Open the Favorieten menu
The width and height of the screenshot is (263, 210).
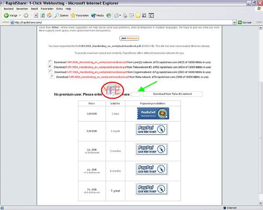[47, 9]
